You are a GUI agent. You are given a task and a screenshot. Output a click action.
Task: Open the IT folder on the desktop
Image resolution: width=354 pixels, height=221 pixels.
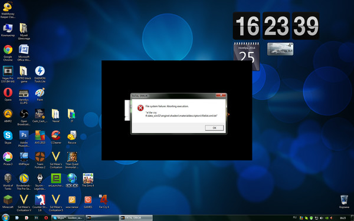pos(72,116)
